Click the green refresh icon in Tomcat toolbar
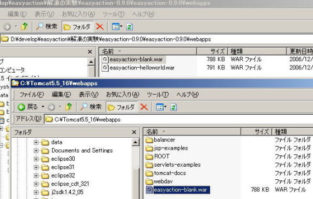The height and width of the screenshot is (199, 313). click(x=174, y=107)
